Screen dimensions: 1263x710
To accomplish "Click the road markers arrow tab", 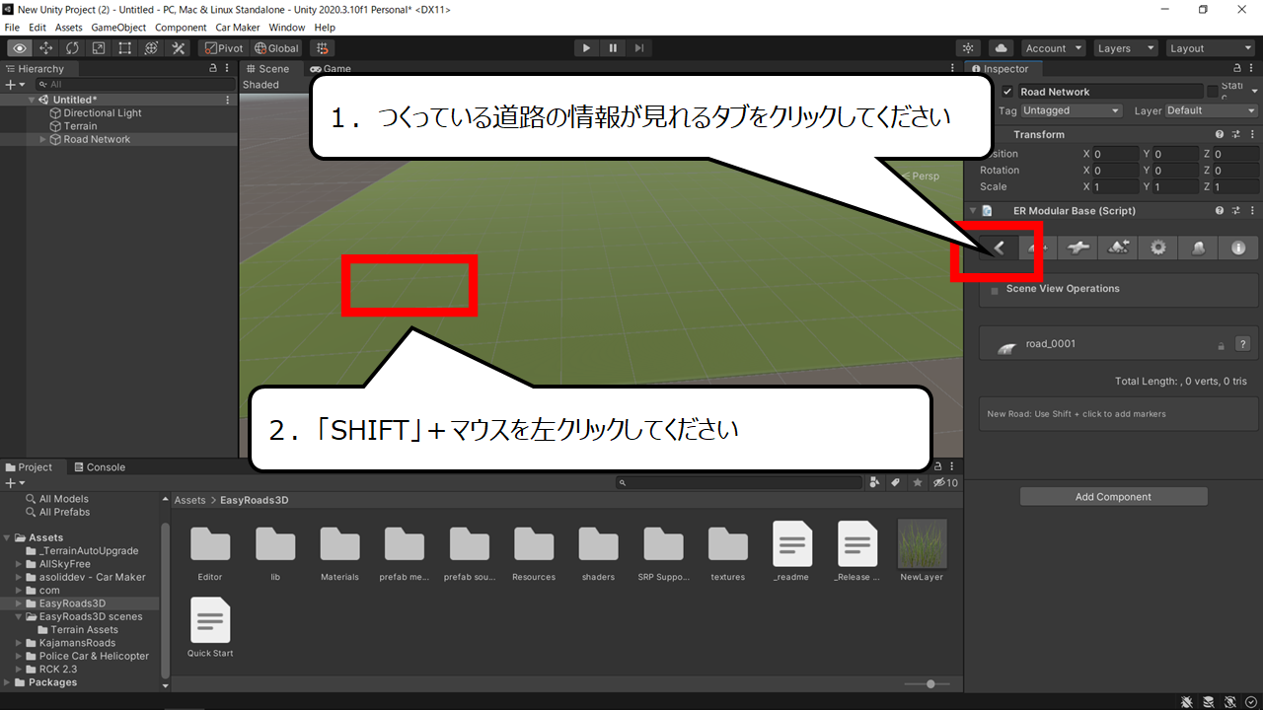I will [x=999, y=248].
